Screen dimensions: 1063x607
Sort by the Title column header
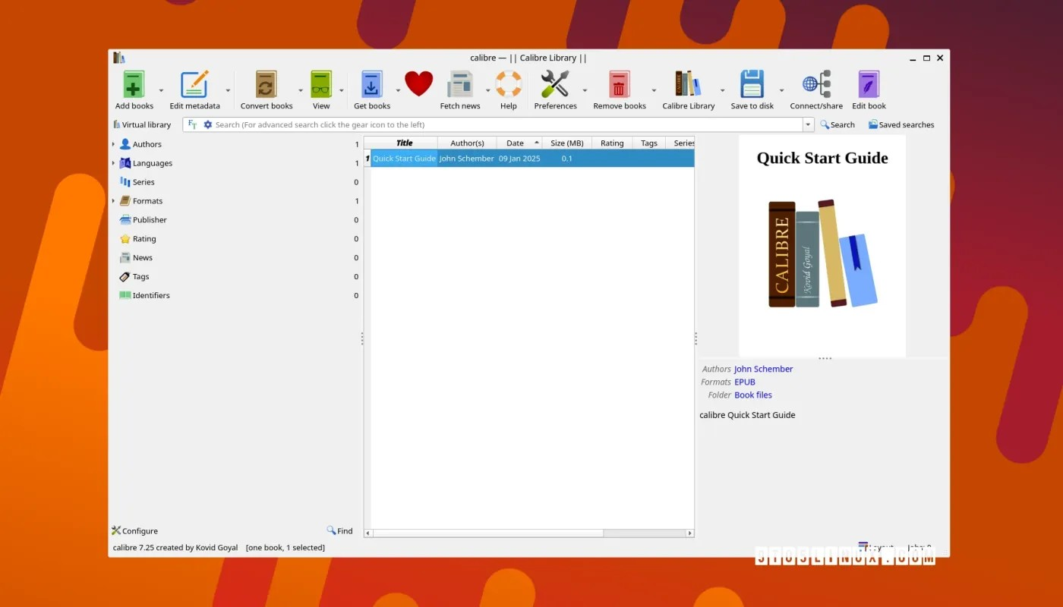tap(404, 143)
